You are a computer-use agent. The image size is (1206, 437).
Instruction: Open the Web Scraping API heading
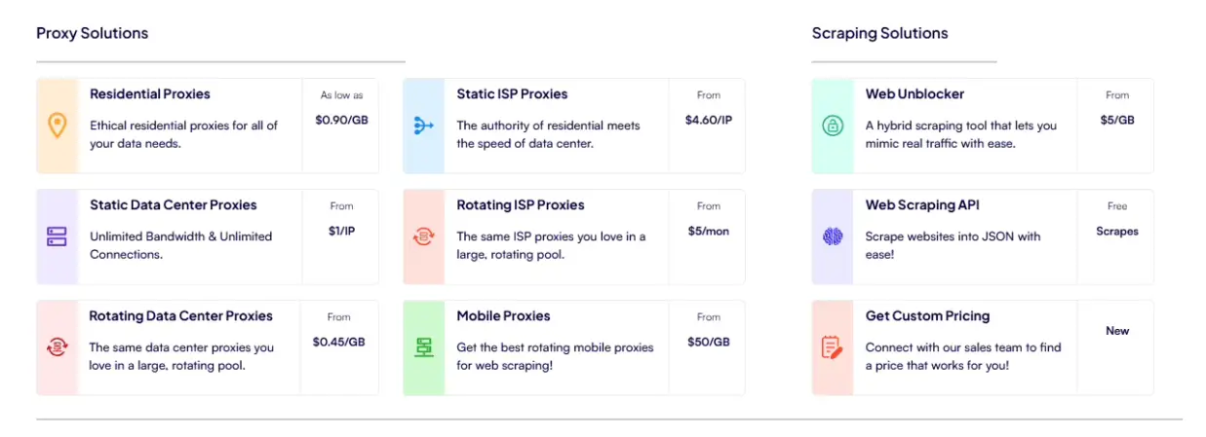[922, 205]
